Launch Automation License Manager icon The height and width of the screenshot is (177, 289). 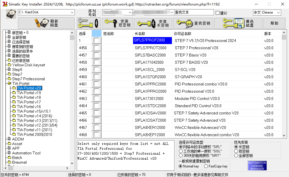(x=257, y=165)
